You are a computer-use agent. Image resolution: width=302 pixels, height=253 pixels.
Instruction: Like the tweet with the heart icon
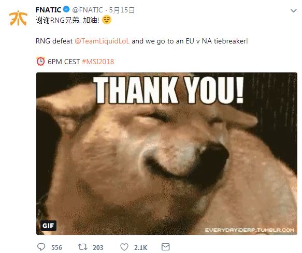pyautogui.click(x=124, y=247)
